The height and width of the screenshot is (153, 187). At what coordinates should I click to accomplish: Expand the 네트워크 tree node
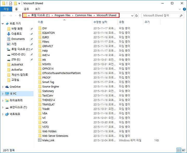tap(3, 114)
